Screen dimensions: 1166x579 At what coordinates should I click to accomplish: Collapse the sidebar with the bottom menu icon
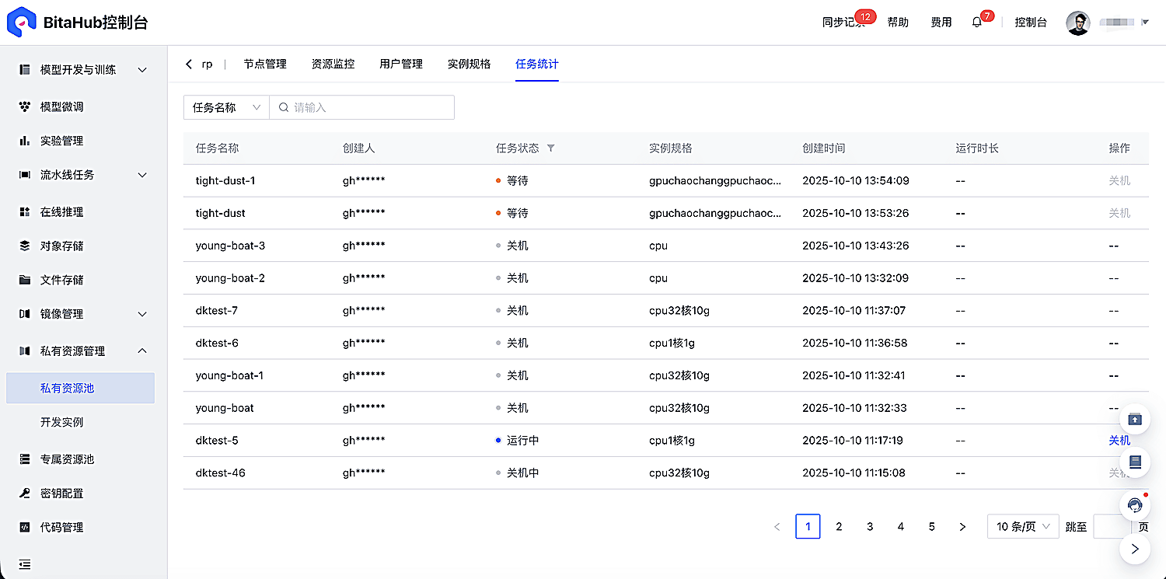25,564
